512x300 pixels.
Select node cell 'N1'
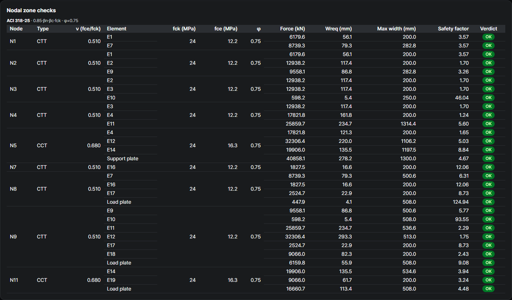click(13, 41)
